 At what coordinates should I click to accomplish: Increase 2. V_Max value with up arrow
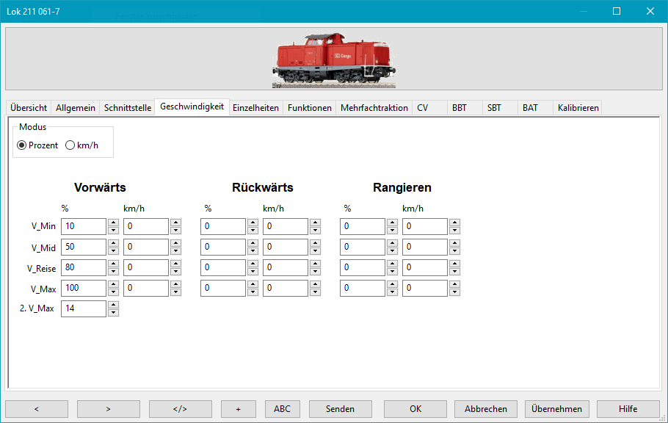tap(113, 305)
